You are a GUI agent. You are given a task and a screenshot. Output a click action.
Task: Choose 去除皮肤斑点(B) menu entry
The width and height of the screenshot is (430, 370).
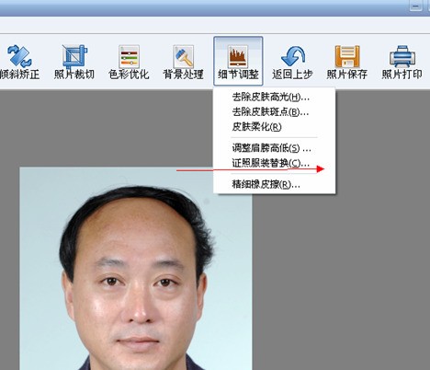(x=275, y=112)
